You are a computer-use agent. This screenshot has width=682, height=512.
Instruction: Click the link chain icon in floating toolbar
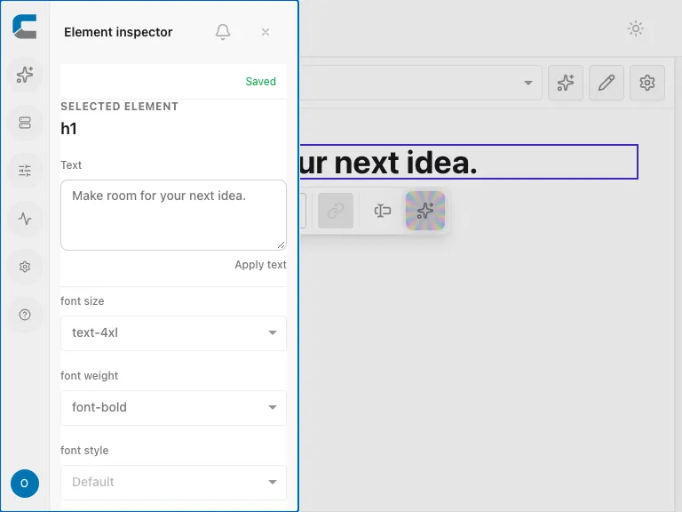(x=336, y=211)
